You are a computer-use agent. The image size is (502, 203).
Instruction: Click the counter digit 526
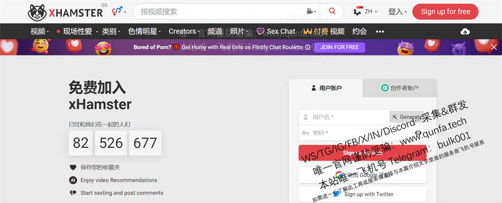(111, 143)
